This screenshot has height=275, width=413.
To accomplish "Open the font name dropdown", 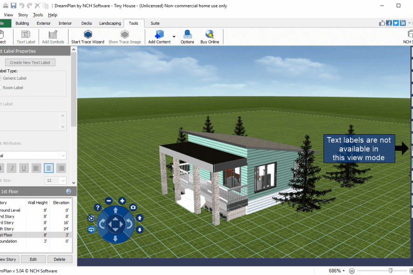I will coord(63,156).
